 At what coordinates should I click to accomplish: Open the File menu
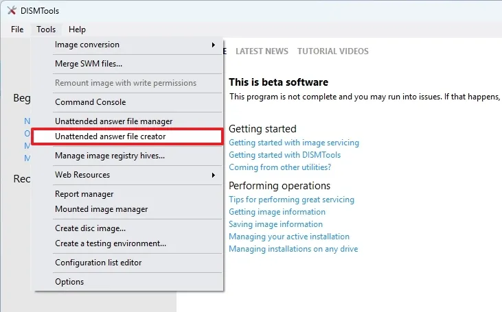[17, 29]
